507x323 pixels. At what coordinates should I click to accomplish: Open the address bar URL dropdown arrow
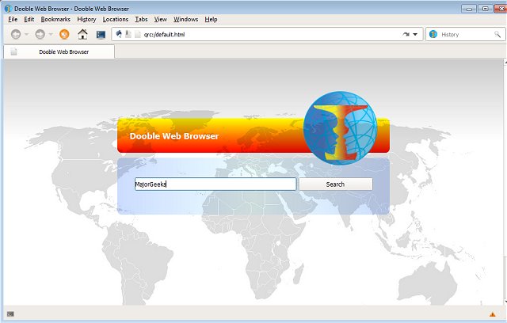(415, 35)
